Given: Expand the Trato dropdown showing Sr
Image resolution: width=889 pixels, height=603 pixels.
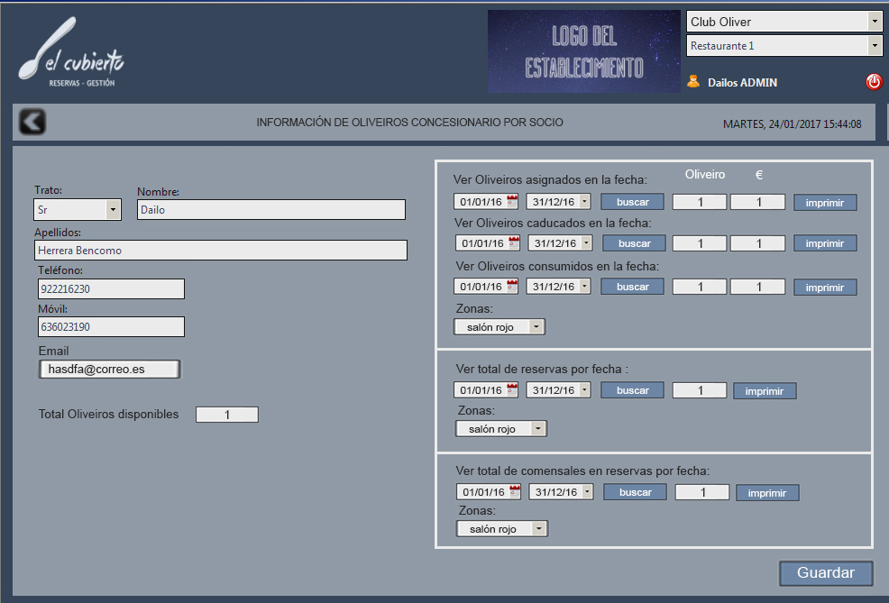Looking at the screenshot, I should click(113, 210).
